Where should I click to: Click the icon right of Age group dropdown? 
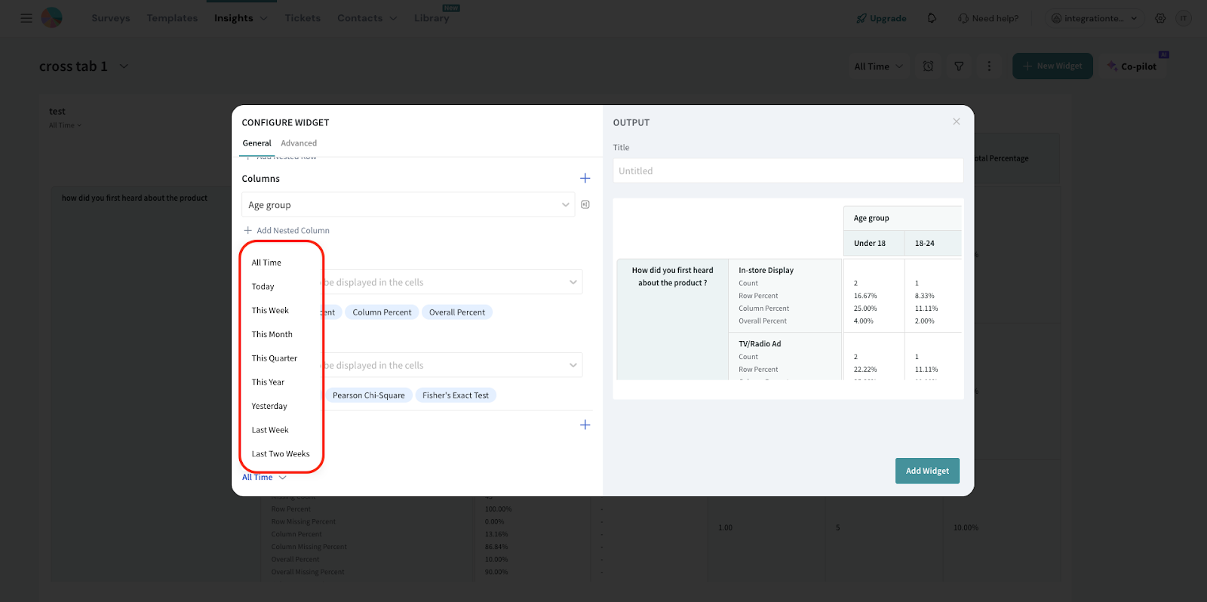tap(585, 204)
